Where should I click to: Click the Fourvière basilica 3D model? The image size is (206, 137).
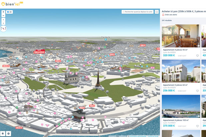[x=72, y=77]
